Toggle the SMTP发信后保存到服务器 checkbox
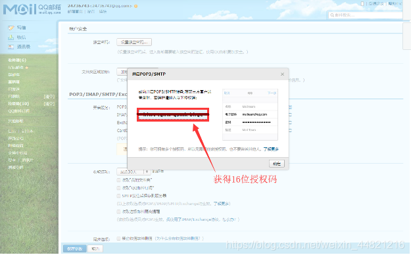The width and height of the screenshot is (411, 257). (x=119, y=196)
